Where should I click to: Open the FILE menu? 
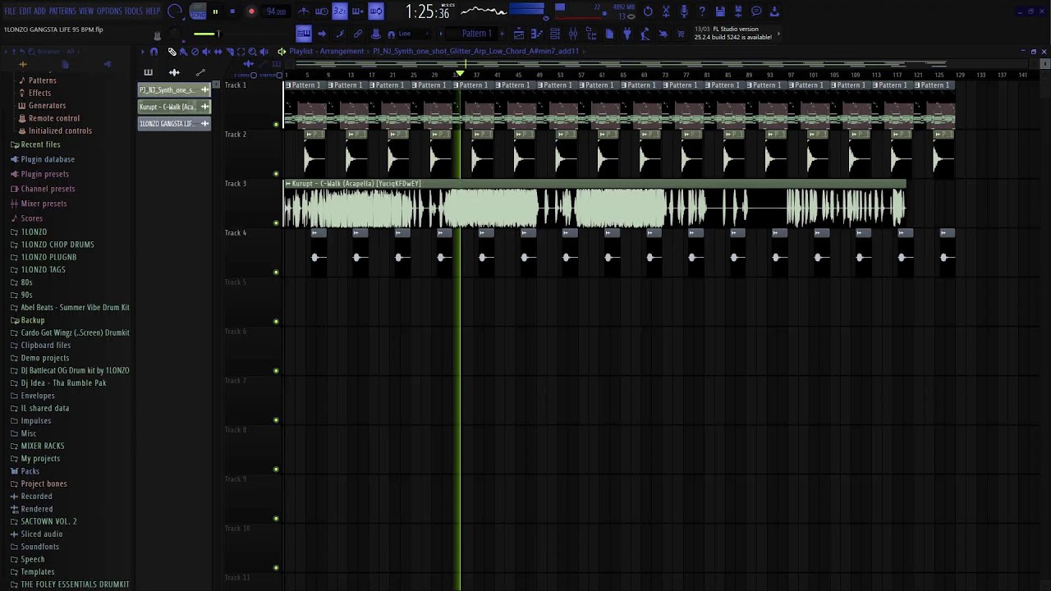10,11
